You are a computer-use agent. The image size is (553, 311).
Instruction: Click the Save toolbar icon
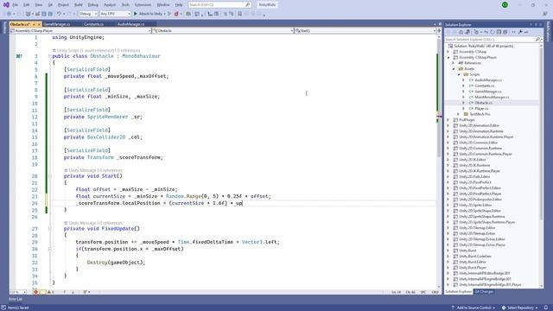click(44, 14)
